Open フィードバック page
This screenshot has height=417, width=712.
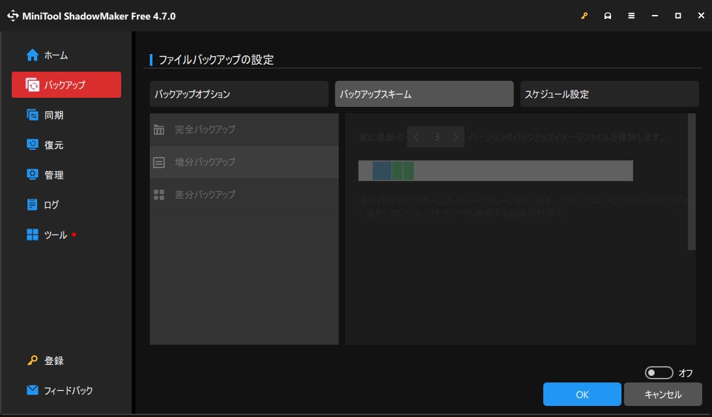(66, 390)
